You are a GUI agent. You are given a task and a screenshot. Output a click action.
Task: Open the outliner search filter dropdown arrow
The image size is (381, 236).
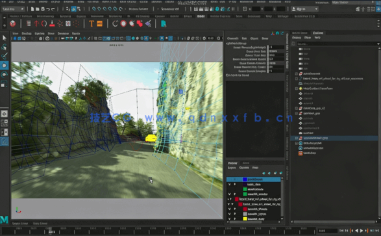378,44
